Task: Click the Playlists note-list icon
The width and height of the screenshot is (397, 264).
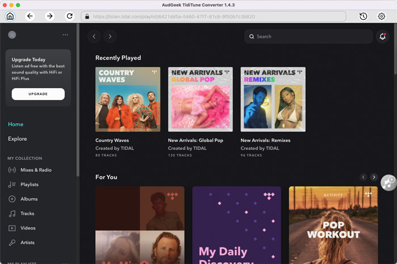Action: pyautogui.click(x=12, y=184)
